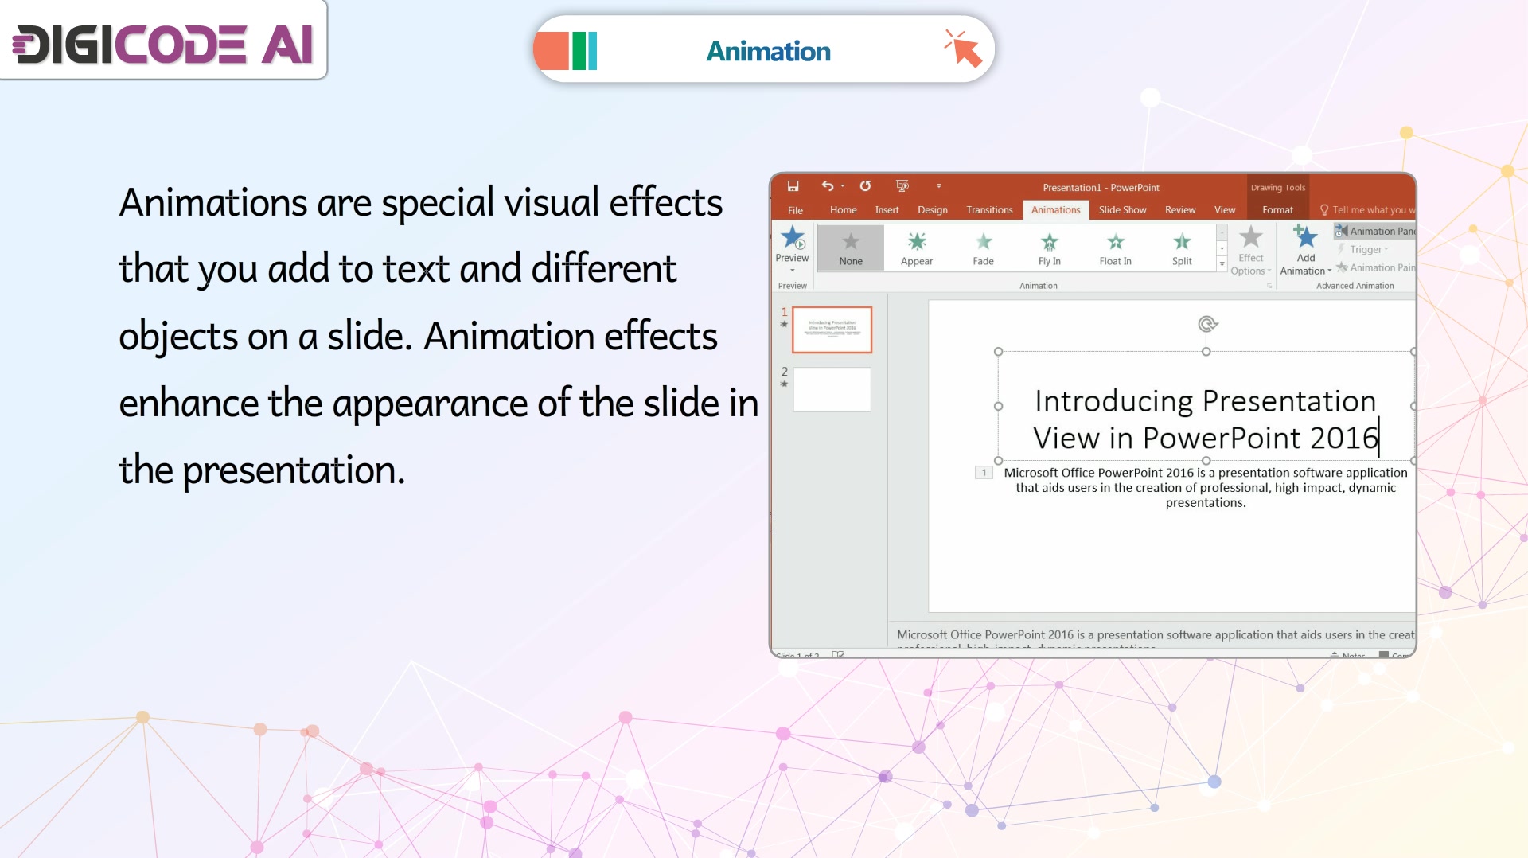This screenshot has width=1528, height=858.
Task: Open the Design tab
Action: 932,210
